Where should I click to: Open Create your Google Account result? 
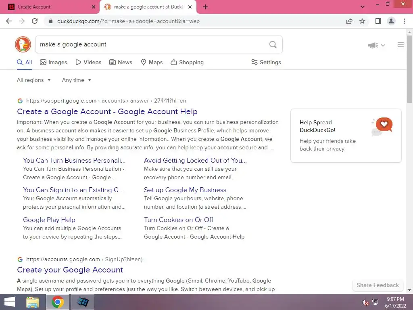click(70, 270)
